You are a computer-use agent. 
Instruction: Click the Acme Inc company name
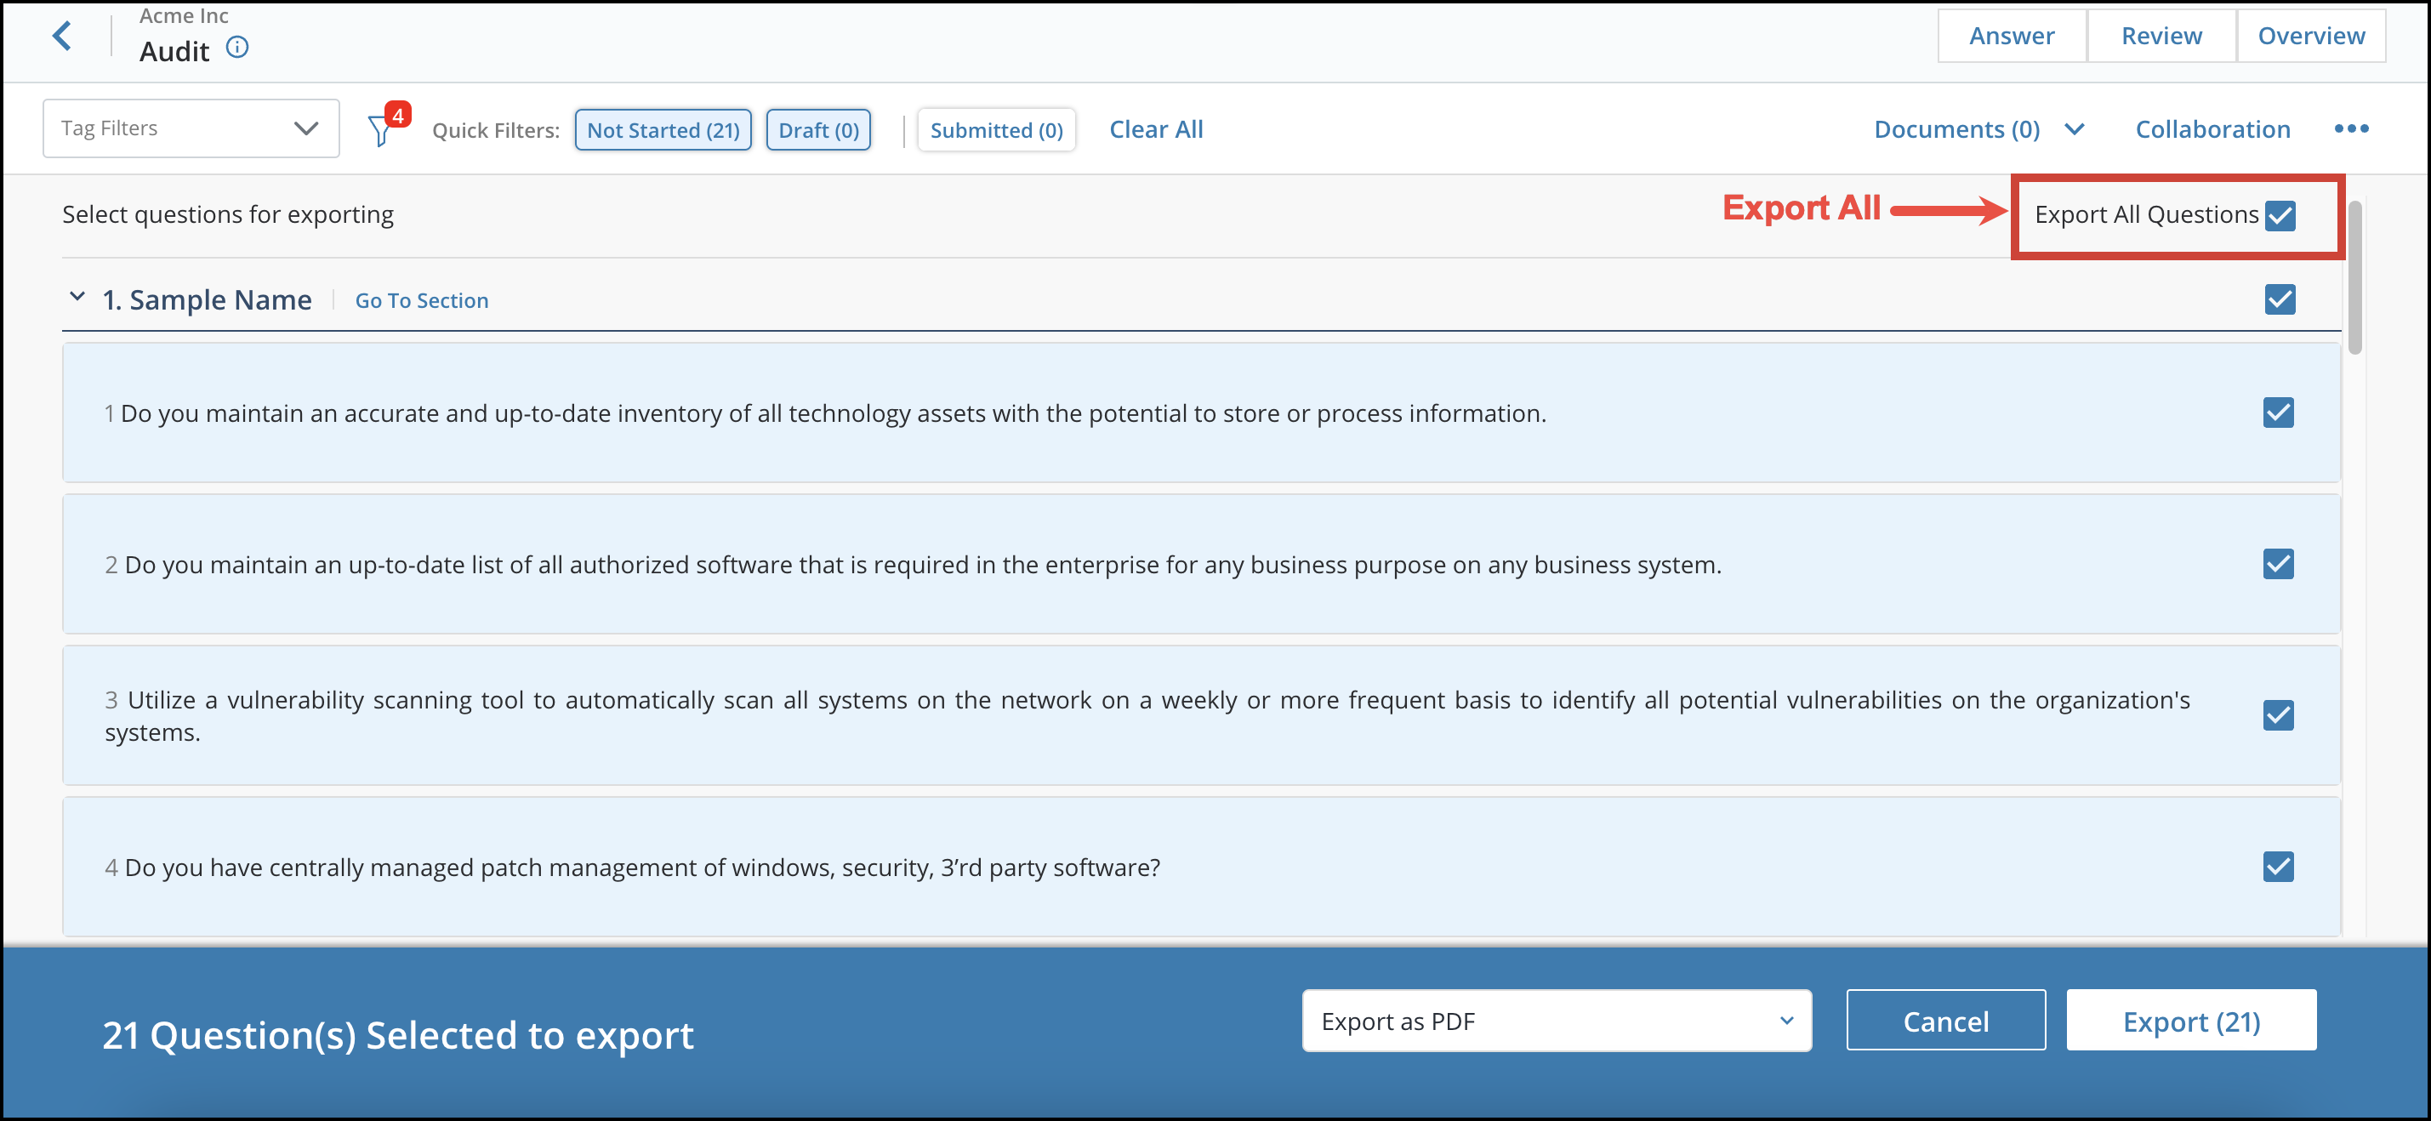point(184,15)
